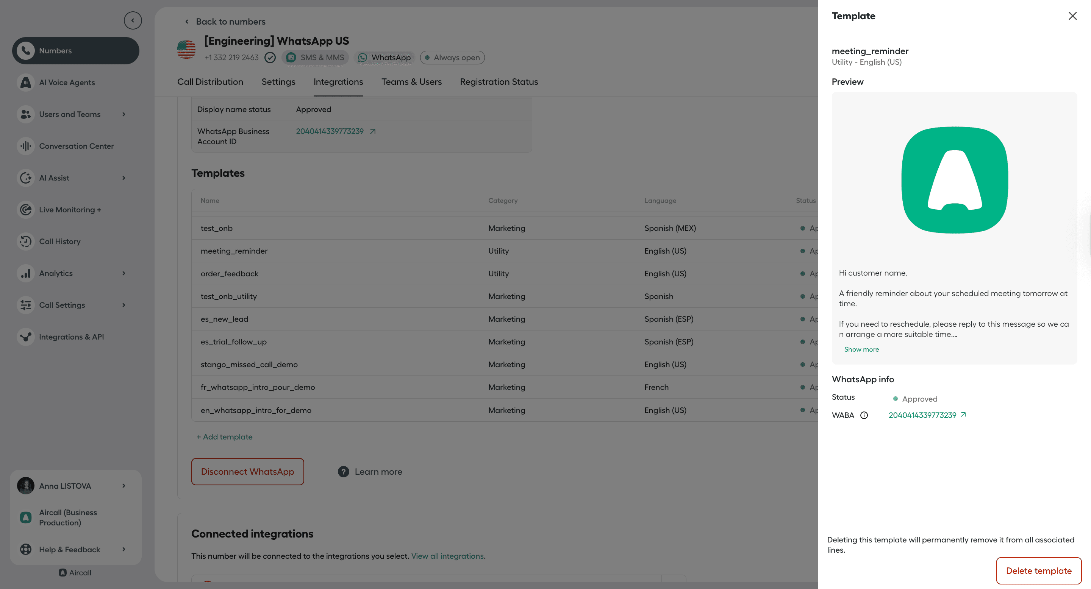Click Disconnect WhatsApp
Screen dimensions: 1091x589
coord(247,471)
